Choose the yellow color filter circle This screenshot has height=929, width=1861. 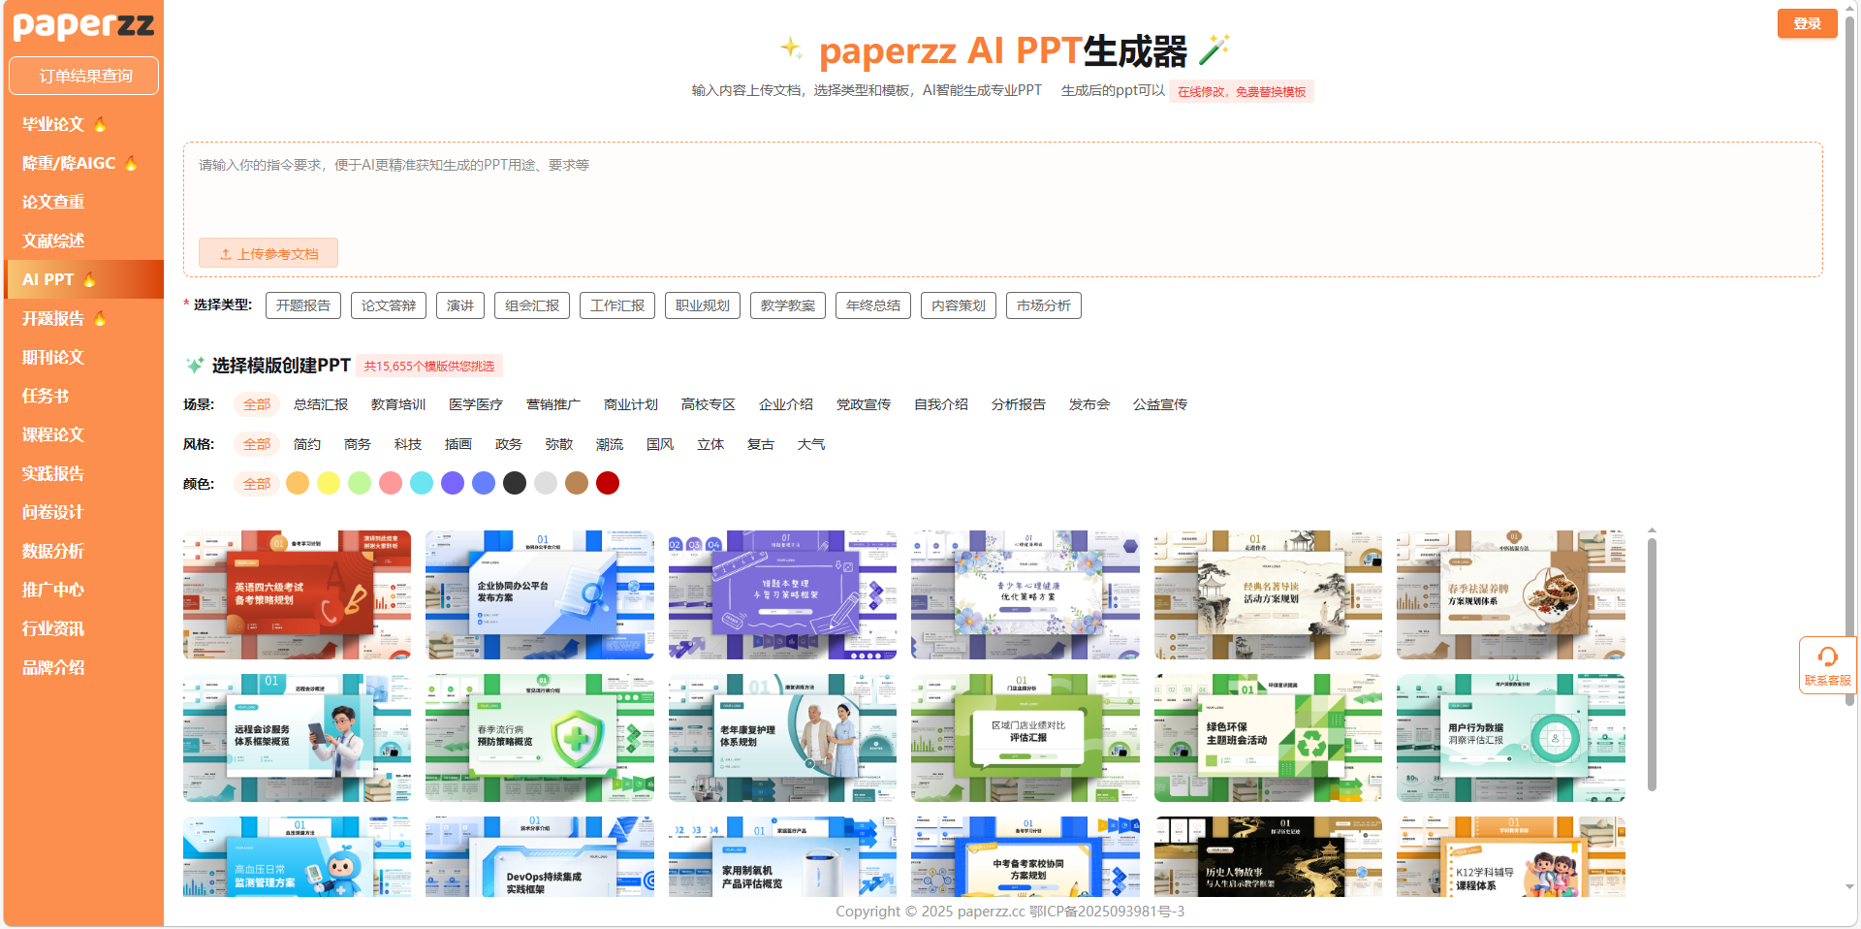(x=329, y=484)
